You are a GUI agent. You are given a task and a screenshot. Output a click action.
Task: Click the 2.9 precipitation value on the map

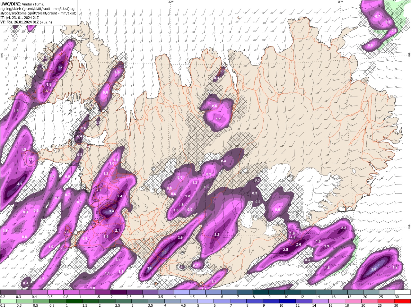click(180, 237)
